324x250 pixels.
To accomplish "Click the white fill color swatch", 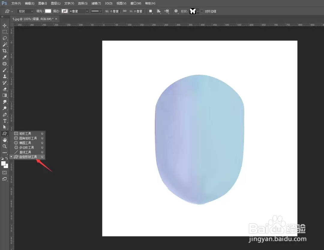I will pyautogui.click(x=48, y=11).
